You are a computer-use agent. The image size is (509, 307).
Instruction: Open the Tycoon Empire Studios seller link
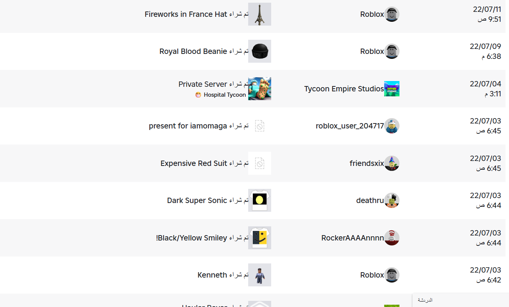[x=344, y=89]
